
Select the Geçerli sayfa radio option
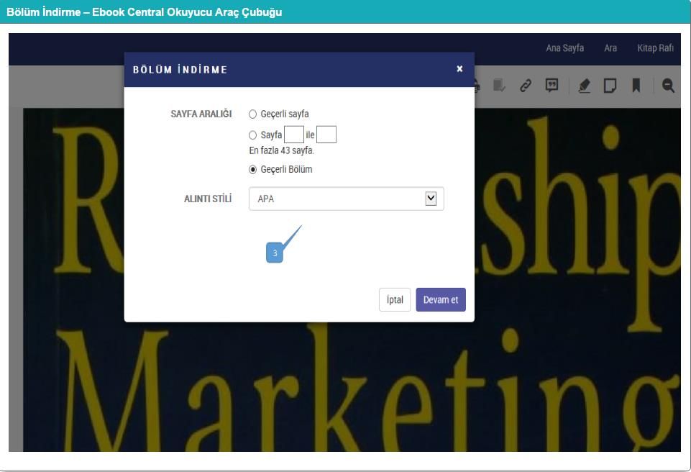coord(252,114)
